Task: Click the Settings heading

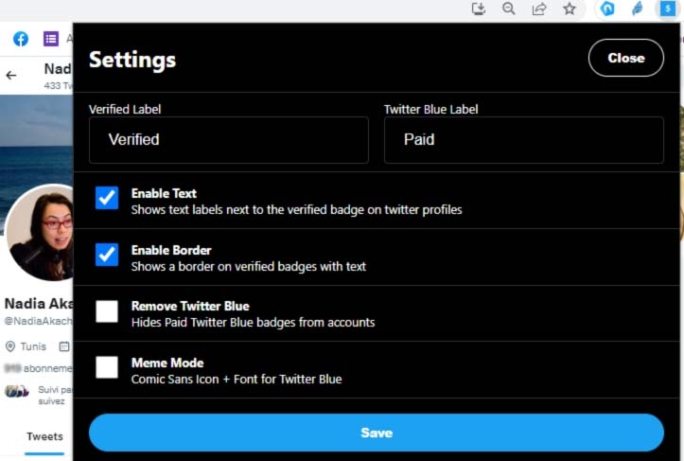Action: pyautogui.click(x=132, y=60)
